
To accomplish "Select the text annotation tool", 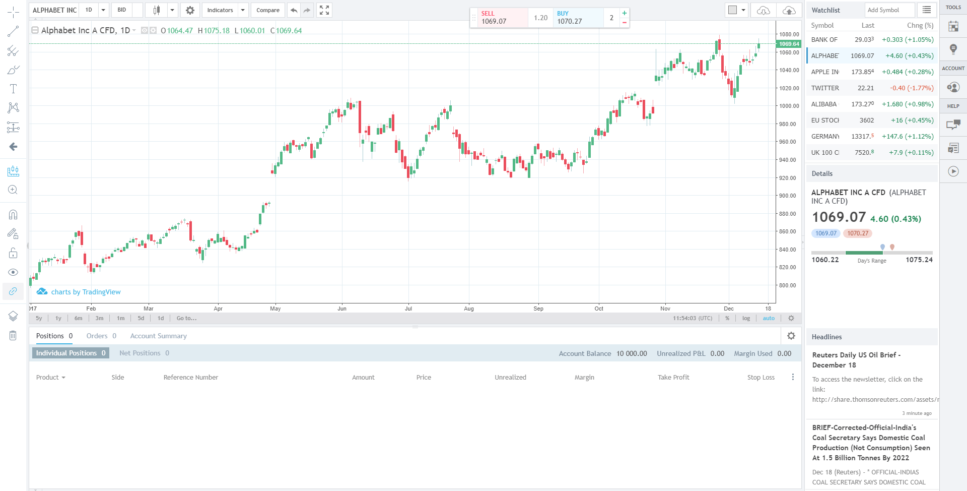I will pos(13,89).
